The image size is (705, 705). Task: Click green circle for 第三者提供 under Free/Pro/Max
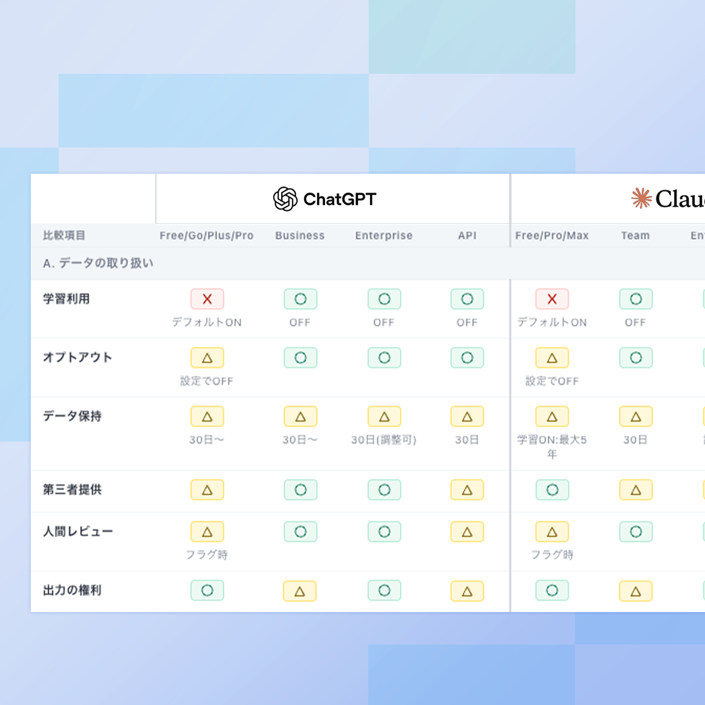[x=552, y=490]
